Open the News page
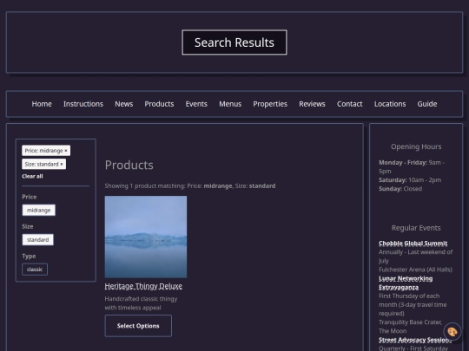 coord(124,104)
